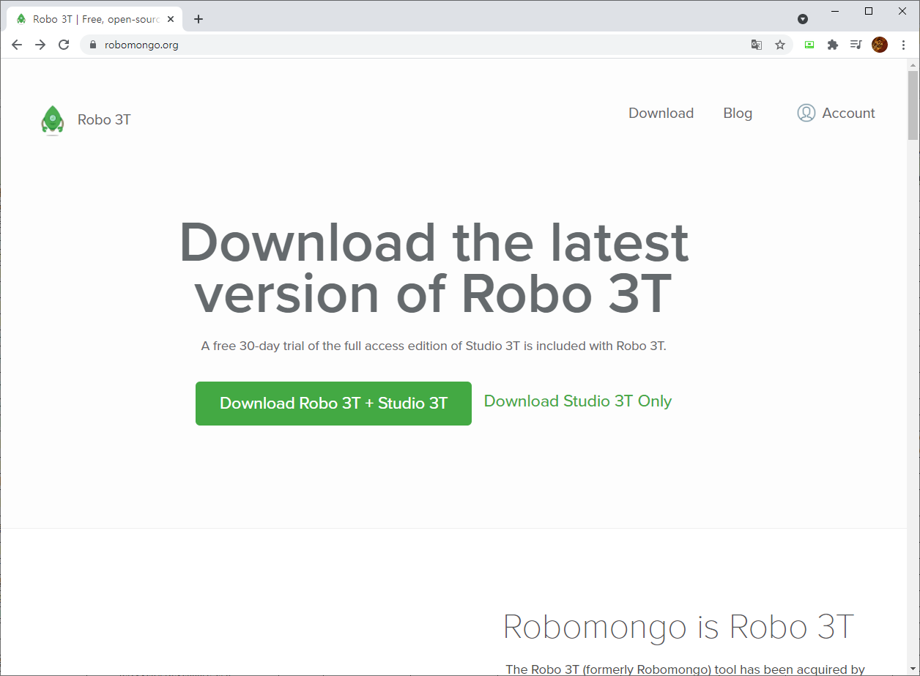920x676 pixels.
Task: Click Download Studio 3T Only link
Action: (578, 401)
